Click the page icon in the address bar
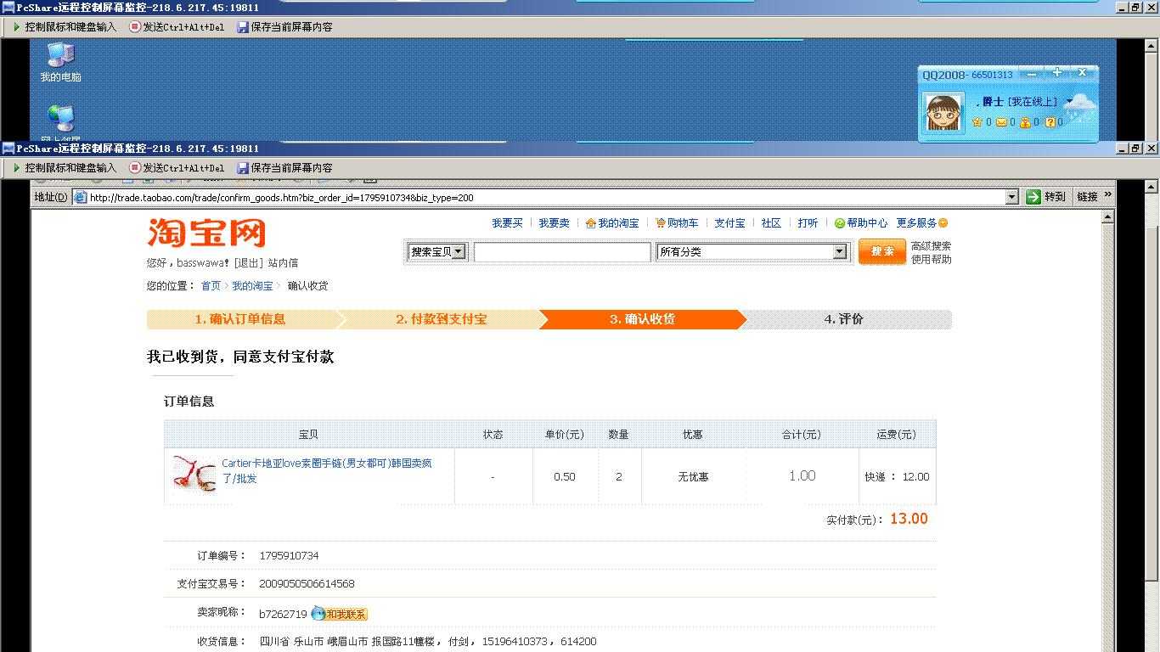The image size is (1160, 652). click(x=81, y=198)
